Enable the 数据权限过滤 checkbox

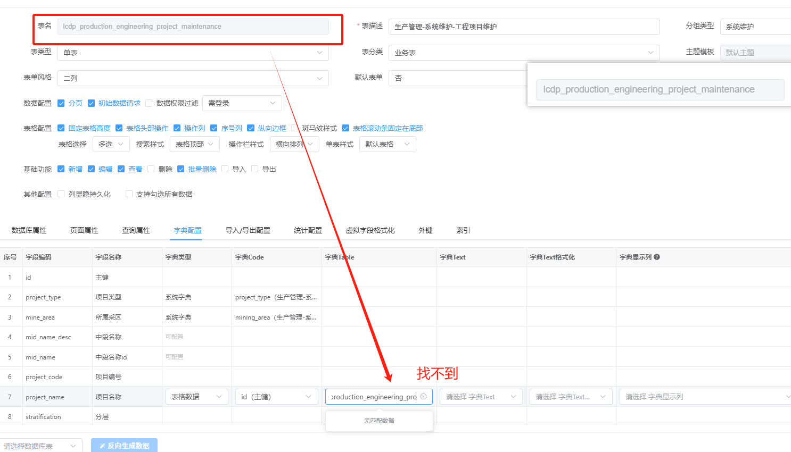click(149, 103)
